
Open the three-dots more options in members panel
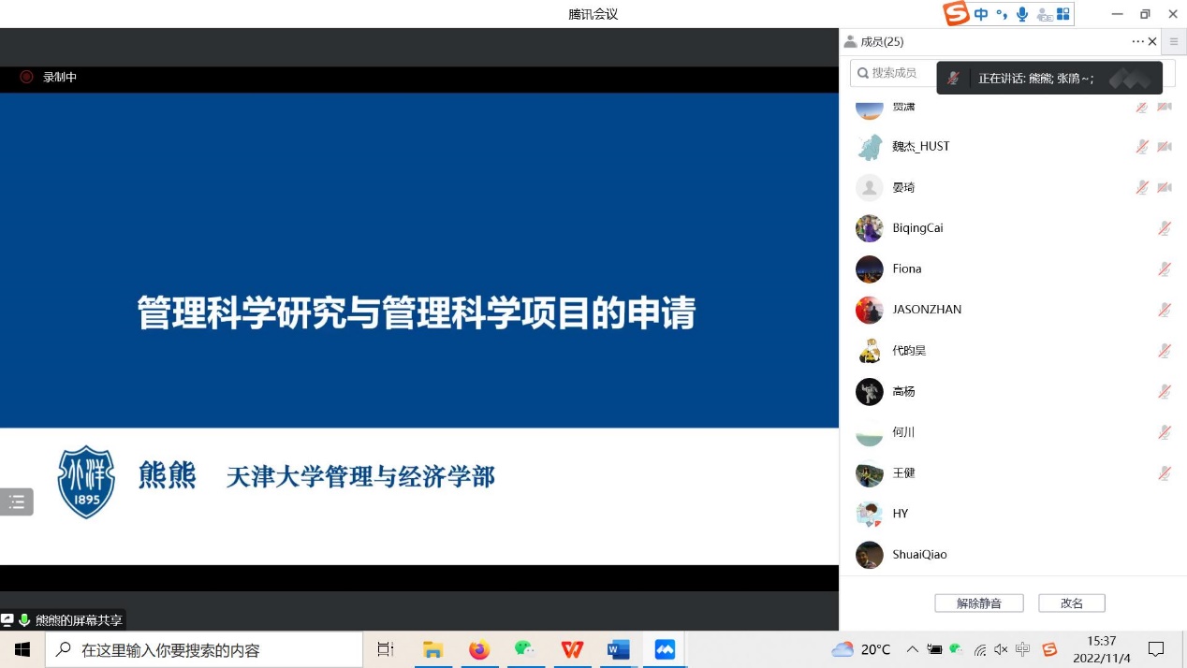coord(1137,42)
